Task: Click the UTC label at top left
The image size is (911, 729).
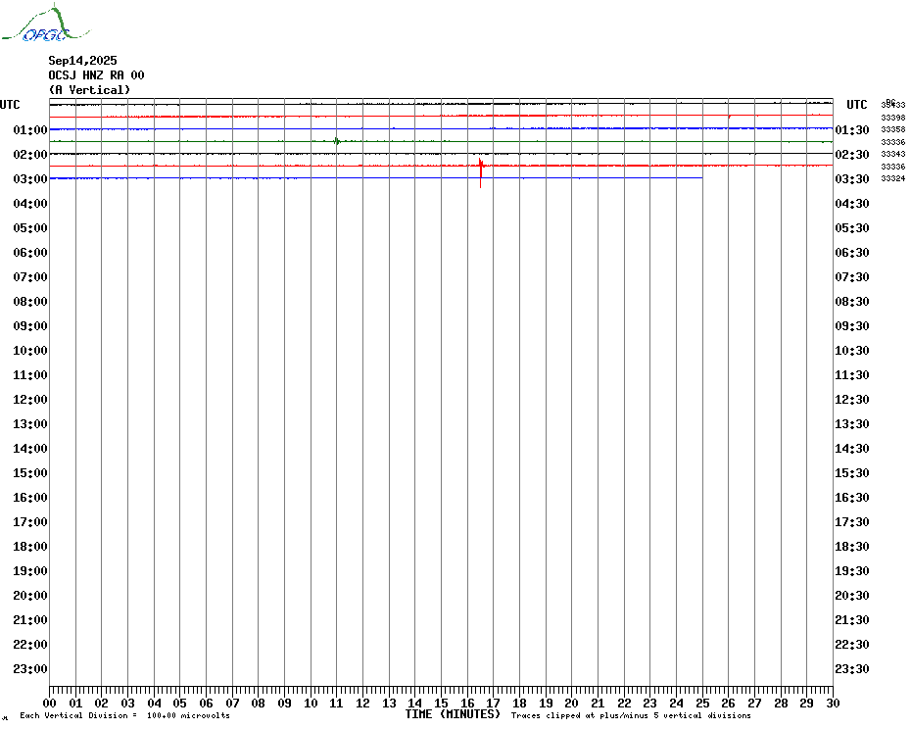Action: click(10, 105)
